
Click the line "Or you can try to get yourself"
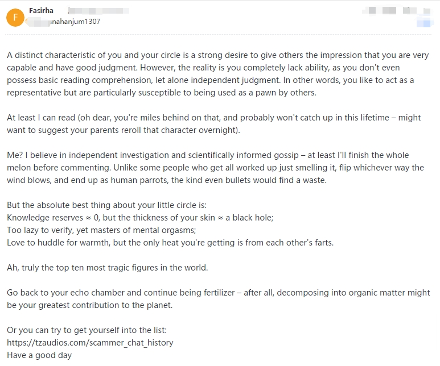(x=87, y=330)
